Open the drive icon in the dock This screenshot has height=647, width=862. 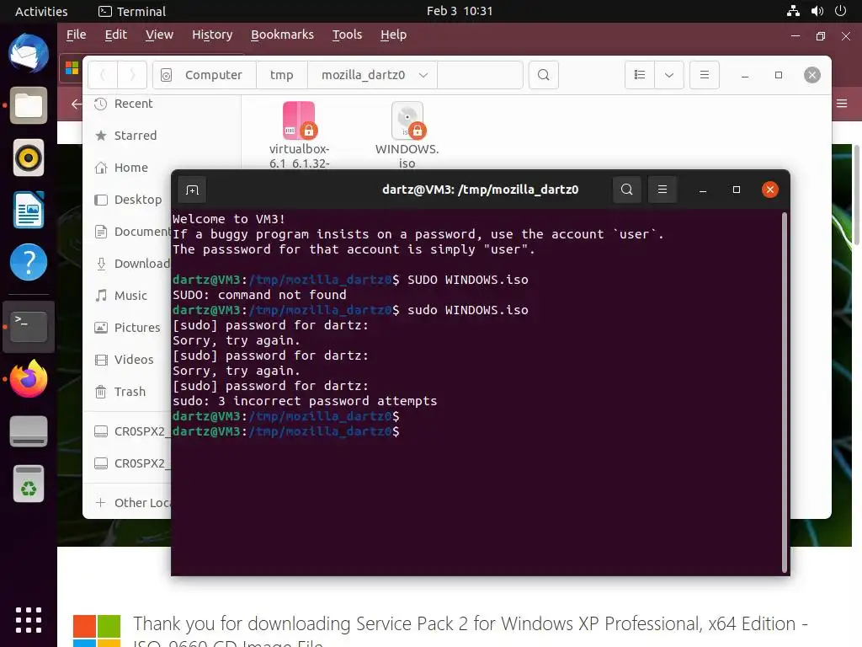pyautogui.click(x=29, y=431)
